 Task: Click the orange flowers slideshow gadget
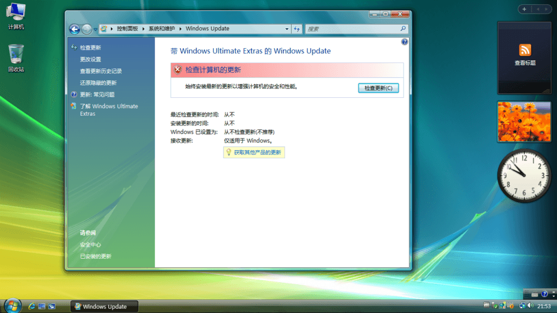524,122
